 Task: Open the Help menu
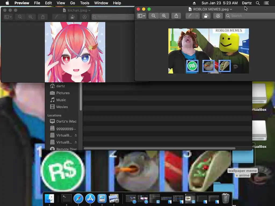point(117,3)
